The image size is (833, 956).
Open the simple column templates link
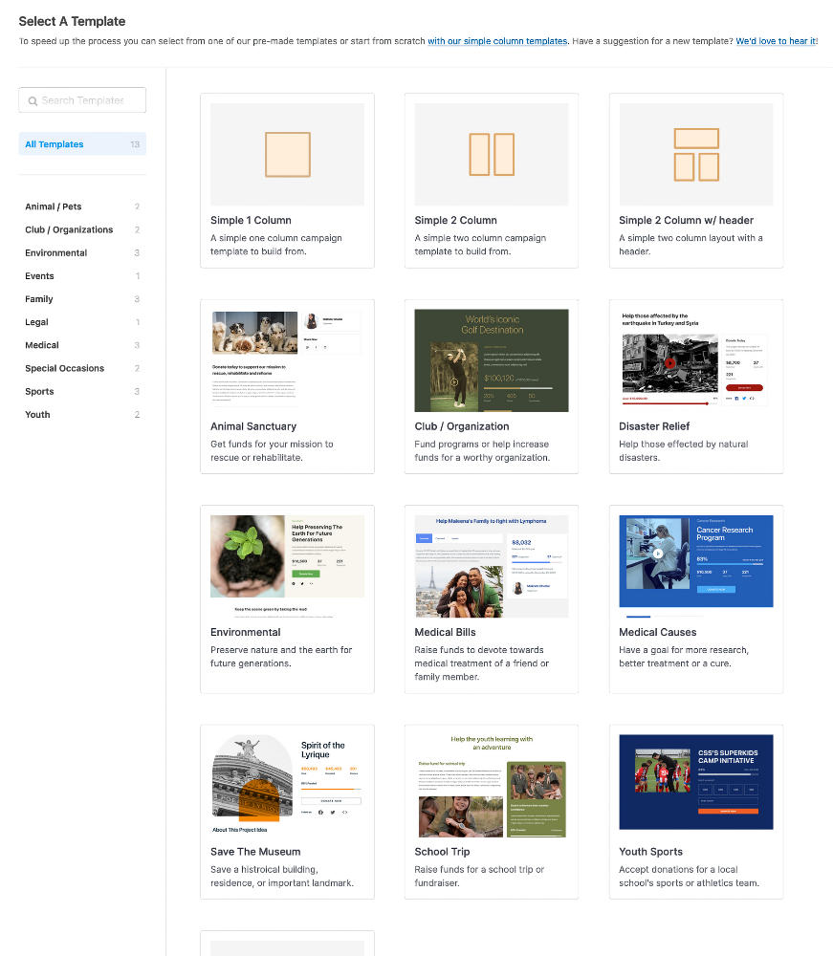click(x=497, y=41)
